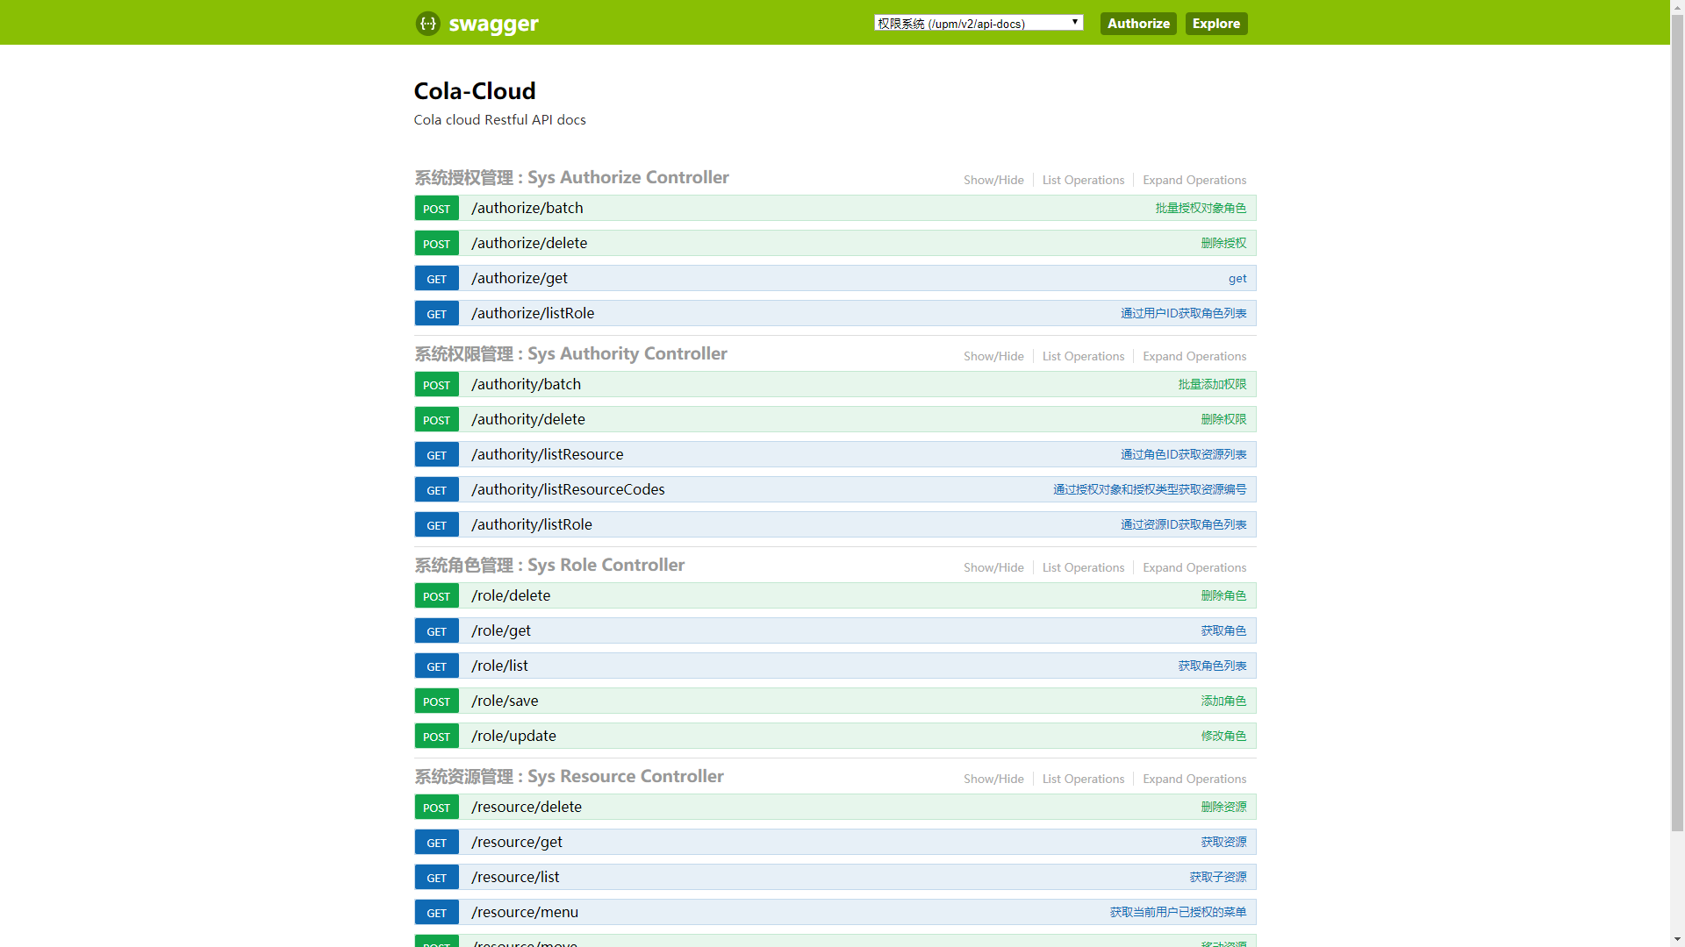This screenshot has width=1685, height=947.
Task: Click the POST badge for /authority/delete
Action: 436,420
